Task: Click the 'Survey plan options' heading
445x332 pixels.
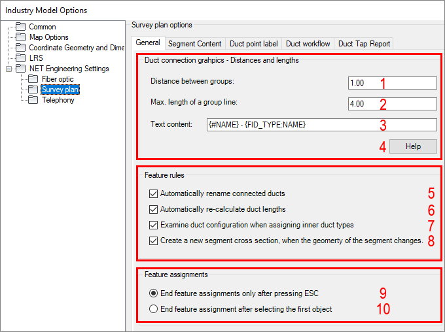Action: tap(162, 25)
